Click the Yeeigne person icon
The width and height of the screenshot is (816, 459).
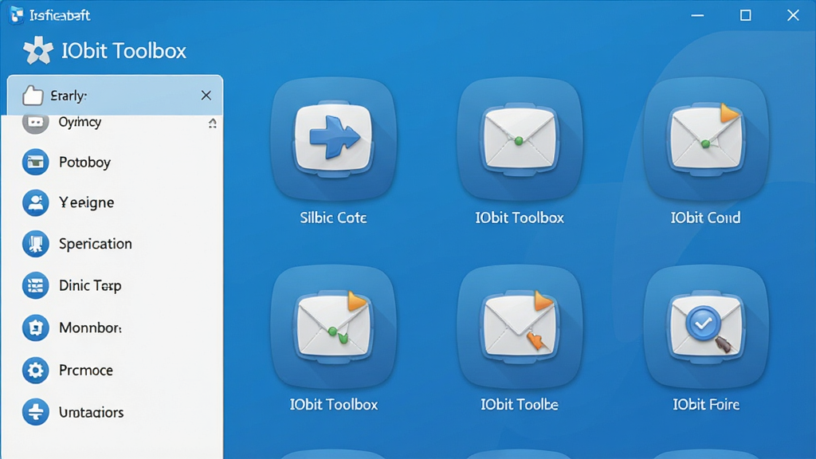(x=35, y=202)
